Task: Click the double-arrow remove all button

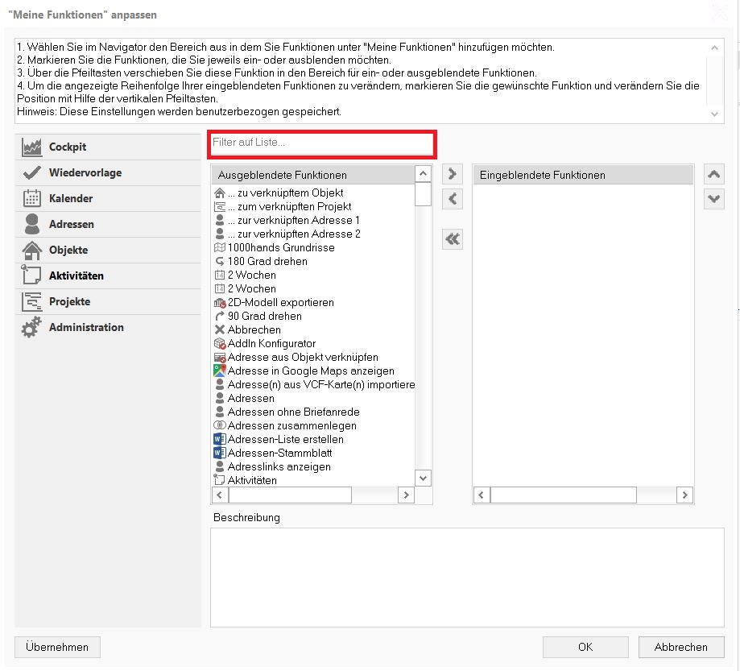Action: [x=453, y=239]
